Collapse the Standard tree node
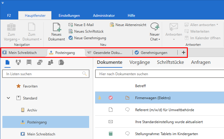Screen dimensions: 224x139 (x=9, y=98)
